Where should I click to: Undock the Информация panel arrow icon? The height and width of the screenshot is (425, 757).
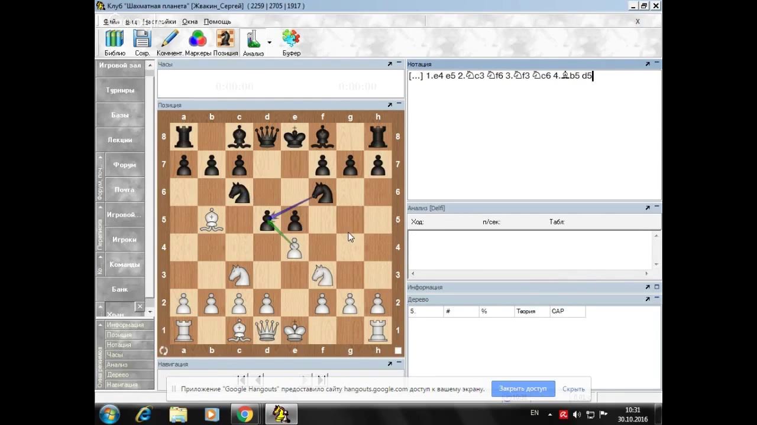(x=648, y=287)
